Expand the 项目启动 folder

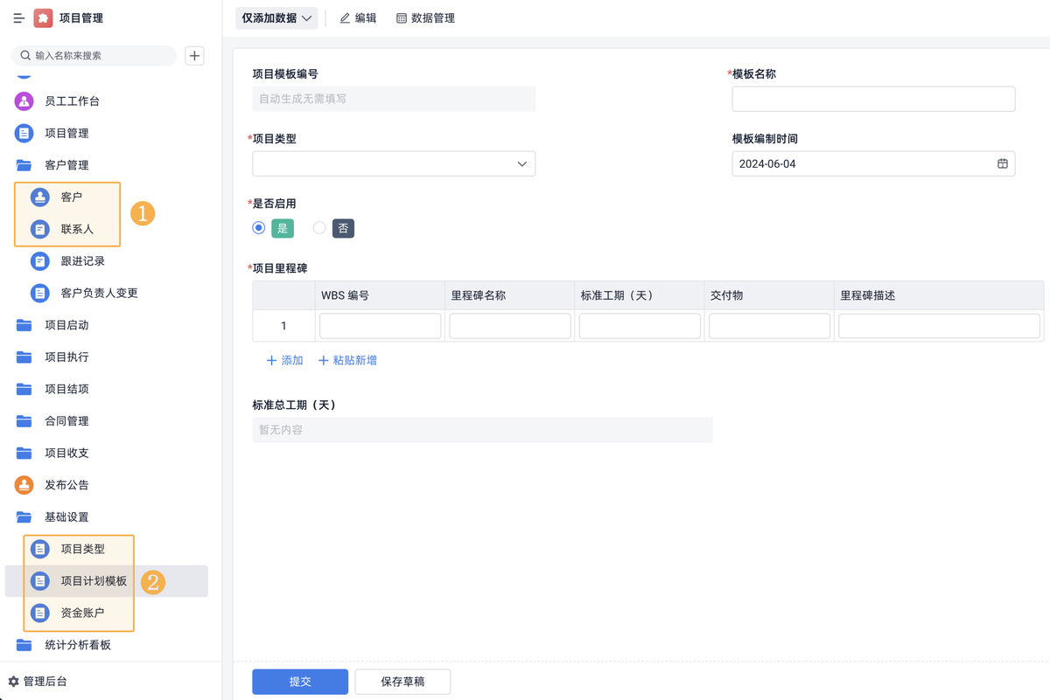click(x=66, y=325)
